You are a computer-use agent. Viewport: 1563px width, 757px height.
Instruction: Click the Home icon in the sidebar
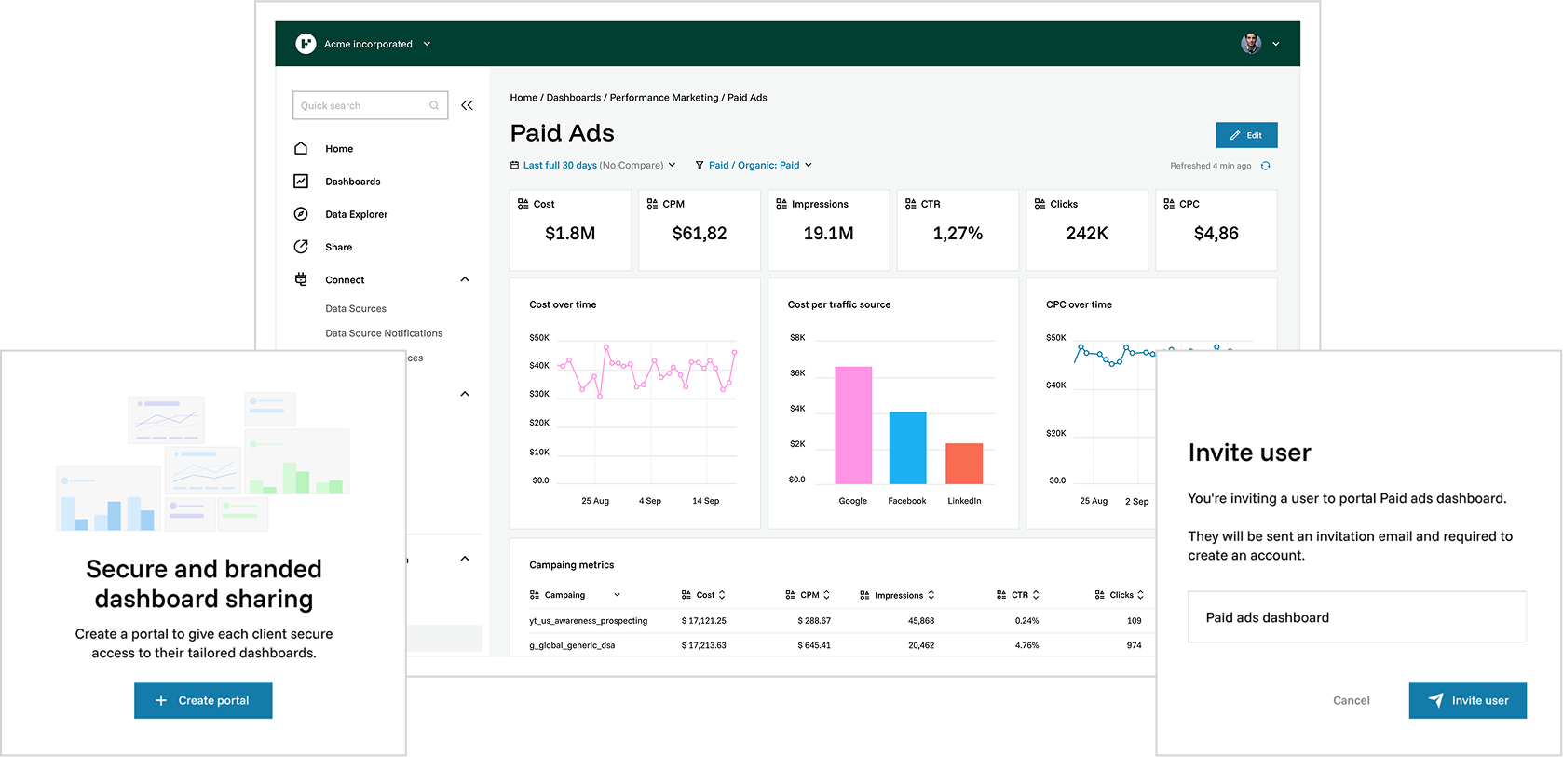pyautogui.click(x=301, y=149)
